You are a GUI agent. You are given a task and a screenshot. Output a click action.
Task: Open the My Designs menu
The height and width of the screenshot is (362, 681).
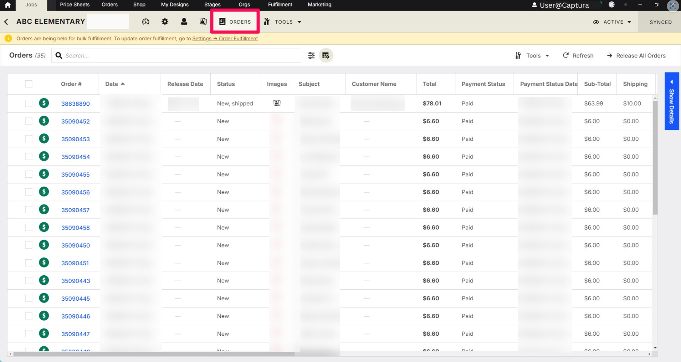coord(175,5)
